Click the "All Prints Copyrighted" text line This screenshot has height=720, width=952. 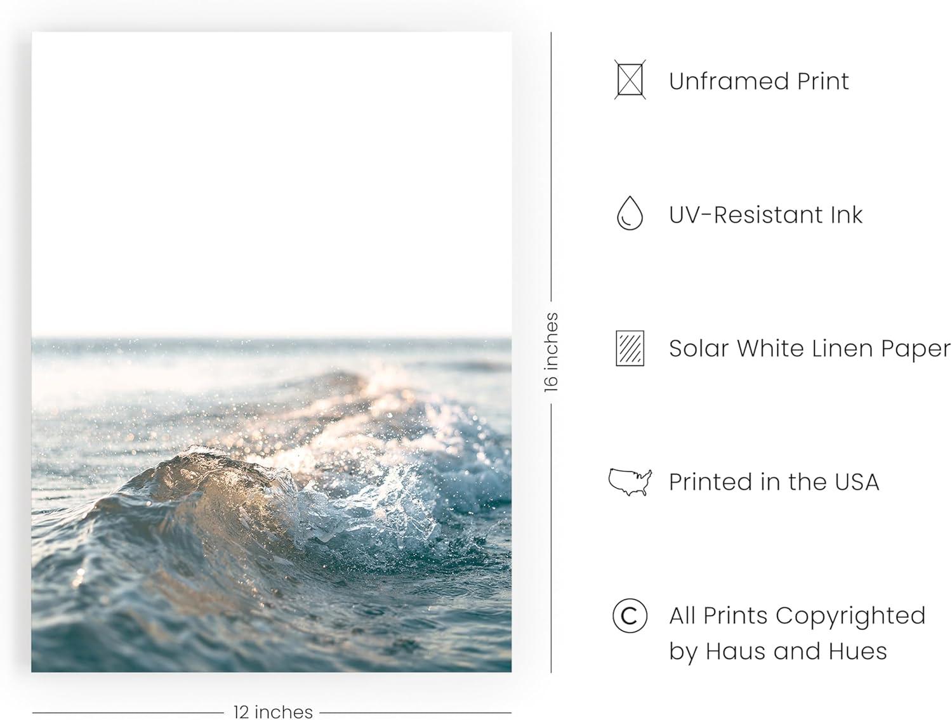coord(797,616)
